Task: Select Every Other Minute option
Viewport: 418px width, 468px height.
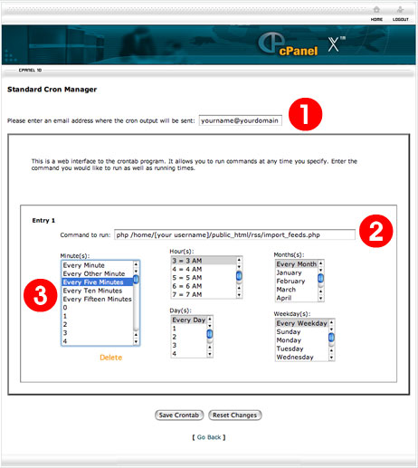Action: point(98,273)
